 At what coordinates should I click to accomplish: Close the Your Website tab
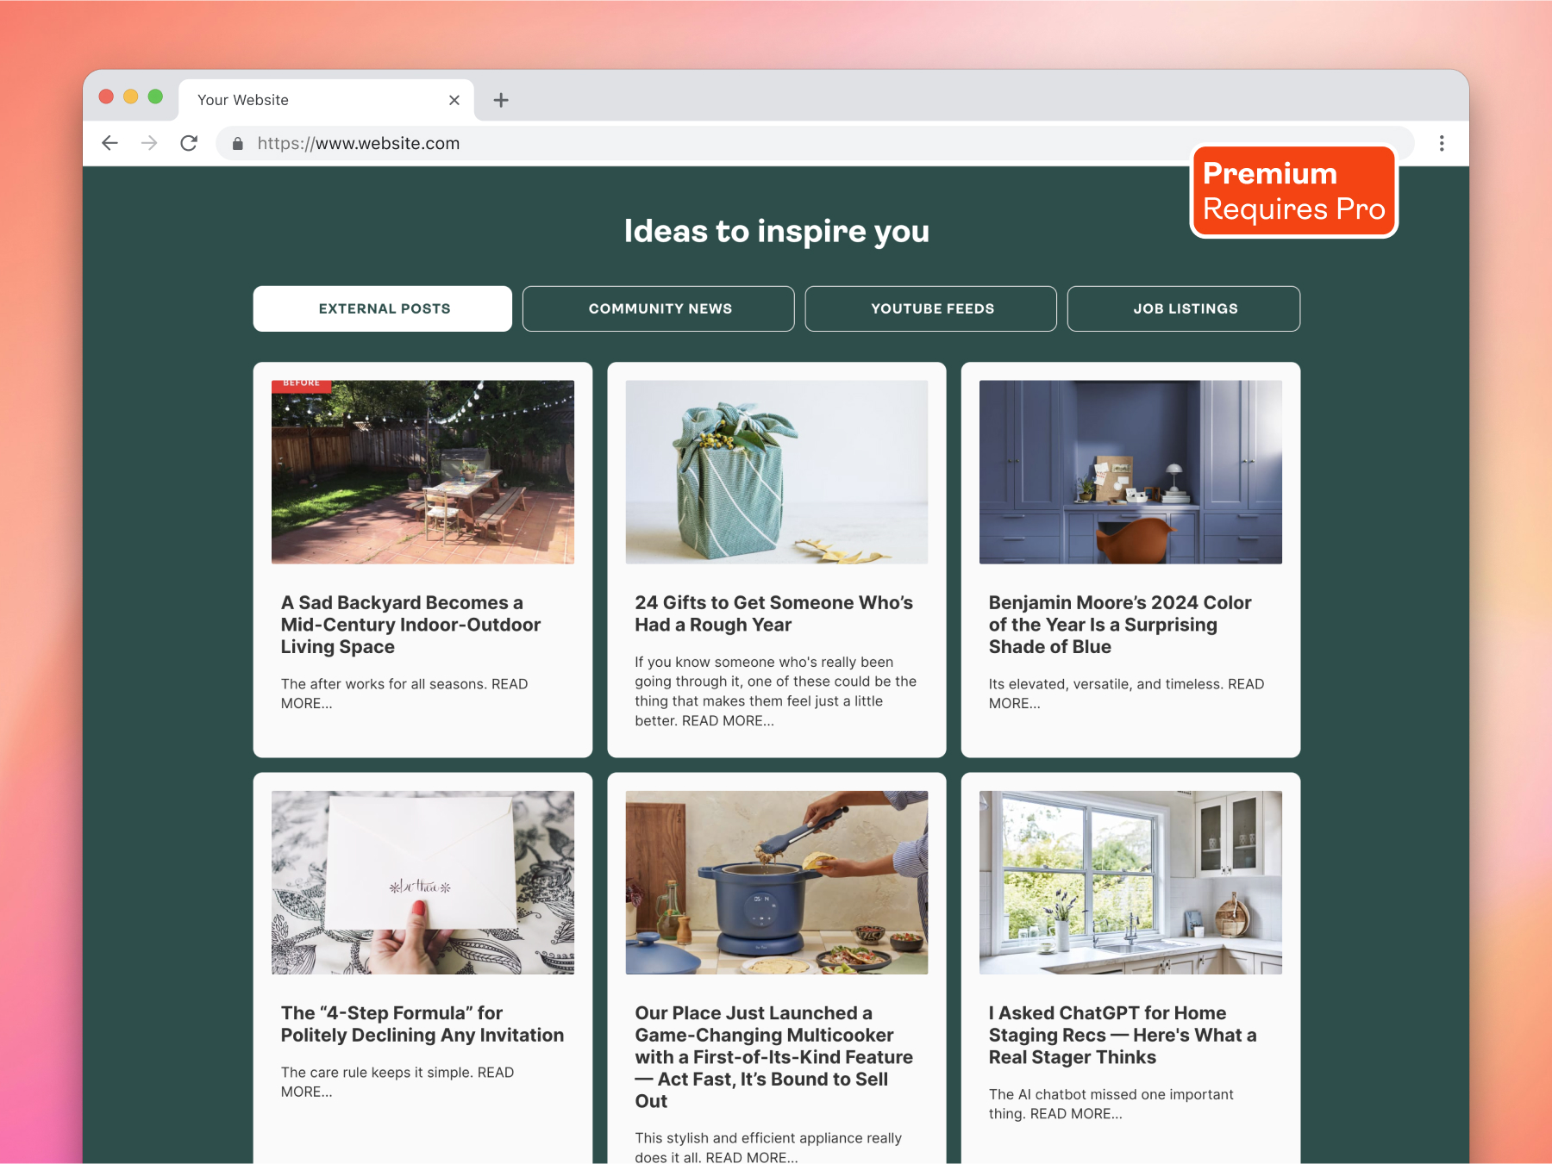454,100
